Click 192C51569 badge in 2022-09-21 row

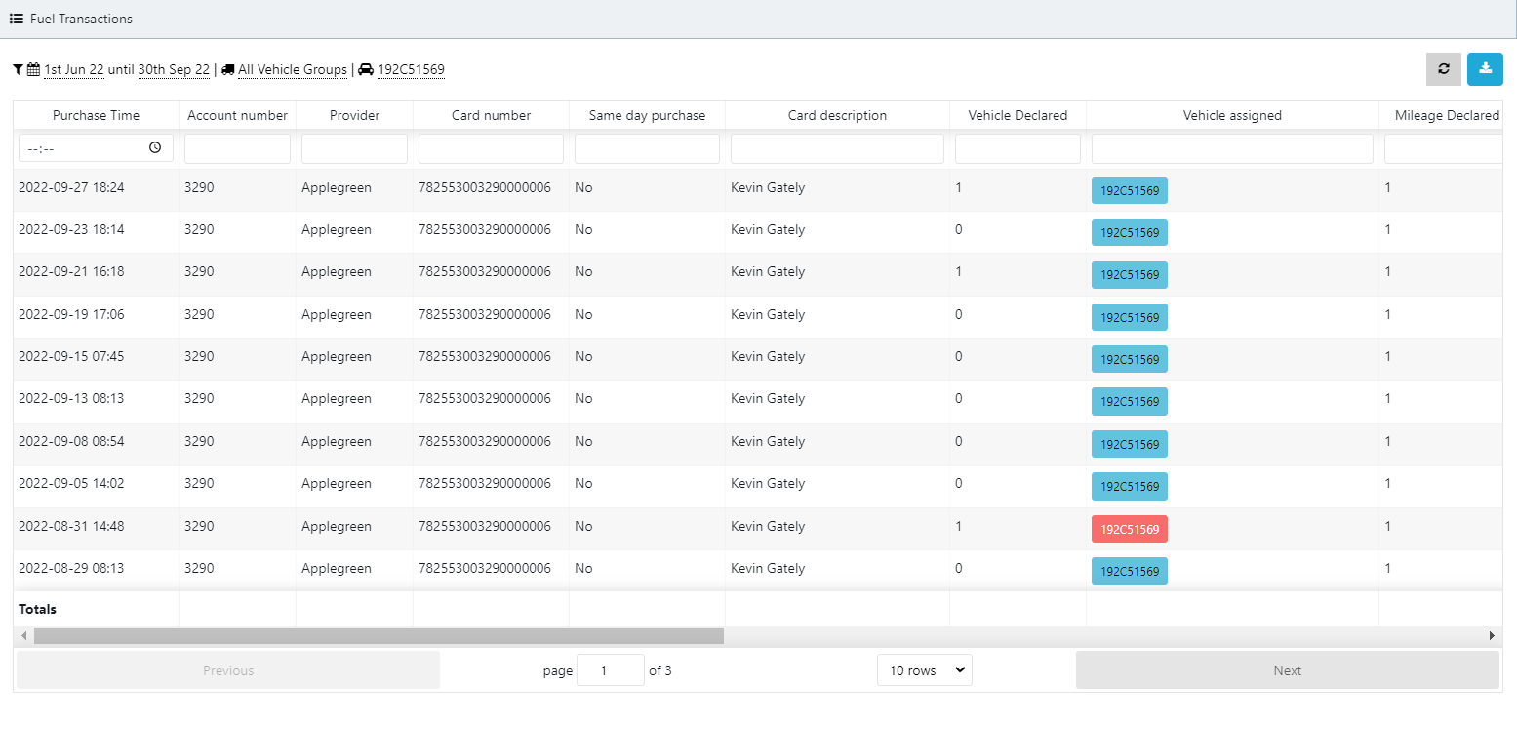click(x=1130, y=274)
